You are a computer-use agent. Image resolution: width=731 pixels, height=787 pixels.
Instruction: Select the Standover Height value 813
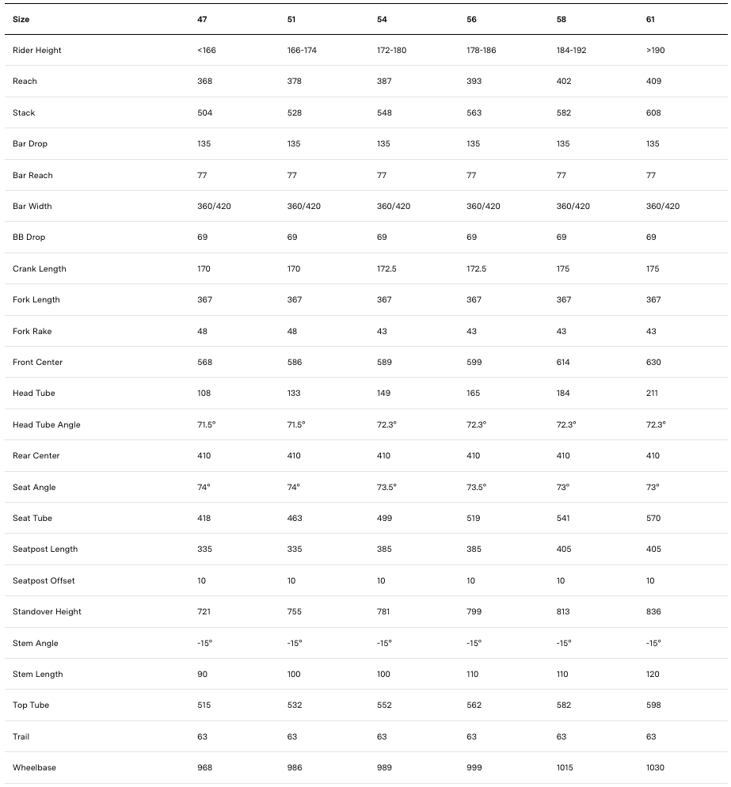(564, 612)
